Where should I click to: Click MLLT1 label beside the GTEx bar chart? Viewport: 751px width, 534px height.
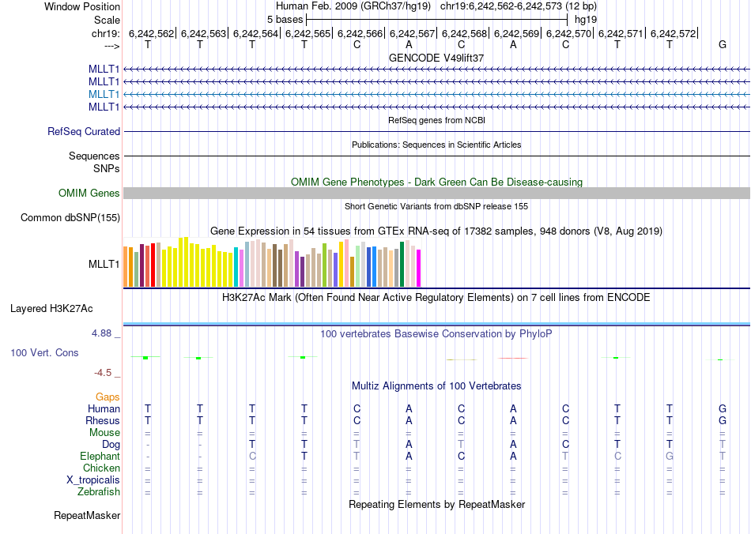click(x=104, y=264)
